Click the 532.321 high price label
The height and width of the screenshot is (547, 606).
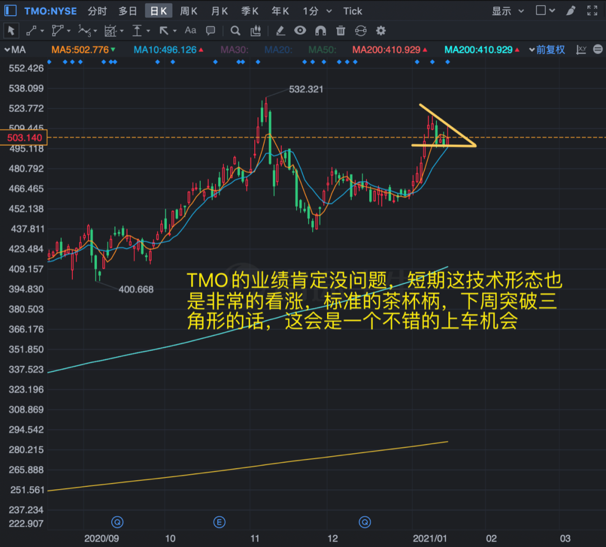[x=306, y=89]
